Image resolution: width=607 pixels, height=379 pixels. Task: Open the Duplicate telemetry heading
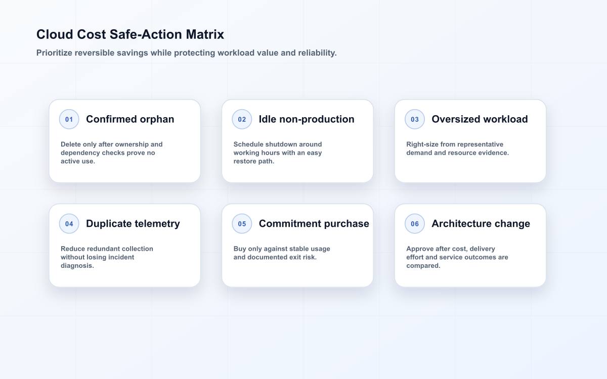pyautogui.click(x=133, y=224)
